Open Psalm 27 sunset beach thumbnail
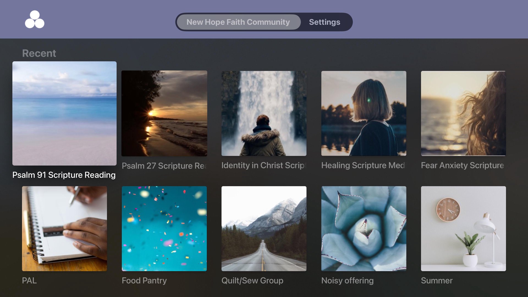This screenshot has height=297, width=528. [164, 113]
